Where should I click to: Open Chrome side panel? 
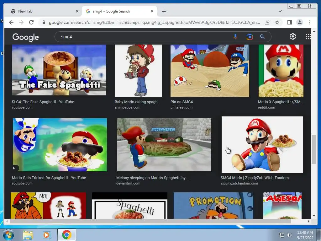point(289,22)
